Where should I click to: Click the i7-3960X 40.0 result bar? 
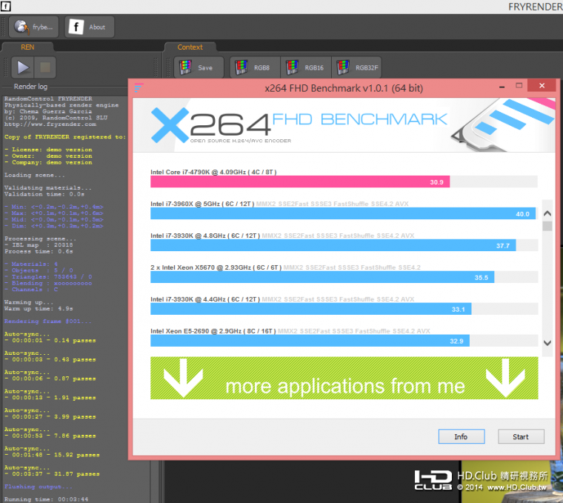(x=342, y=213)
